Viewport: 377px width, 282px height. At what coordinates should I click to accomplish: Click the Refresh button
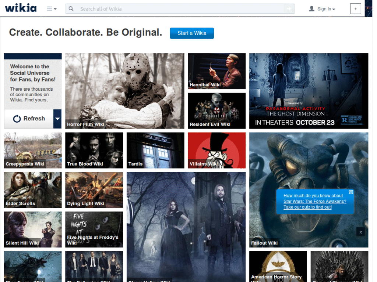pos(29,119)
